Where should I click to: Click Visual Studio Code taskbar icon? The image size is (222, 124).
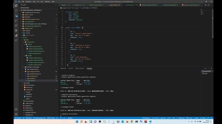[x=150, y=122]
